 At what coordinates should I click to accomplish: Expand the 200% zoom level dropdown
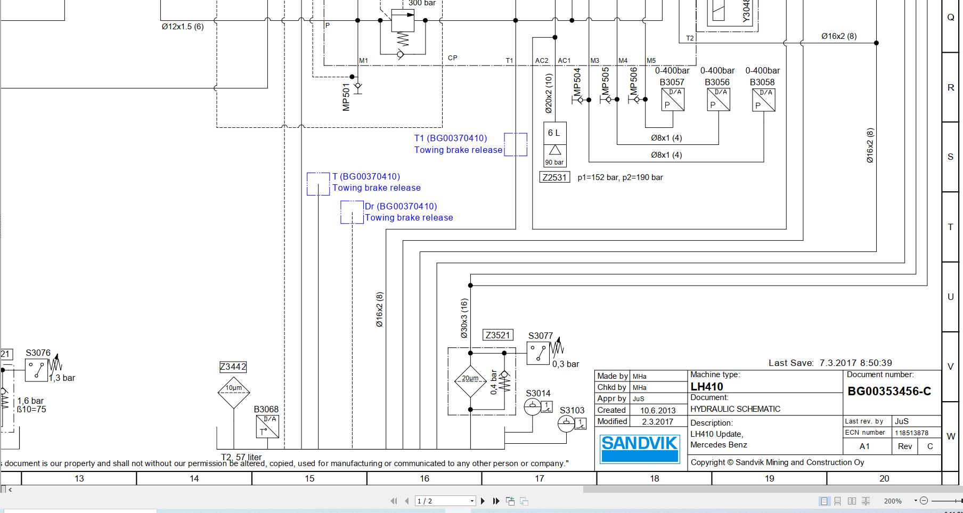tap(916, 501)
